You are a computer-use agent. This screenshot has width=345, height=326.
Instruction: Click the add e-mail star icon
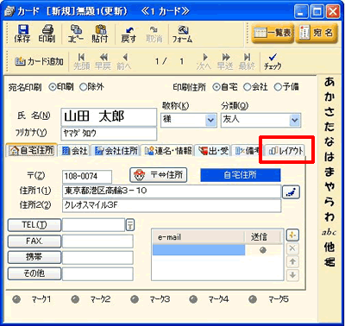pyautogui.click(x=292, y=235)
